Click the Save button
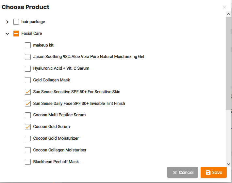 coord(214,172)
